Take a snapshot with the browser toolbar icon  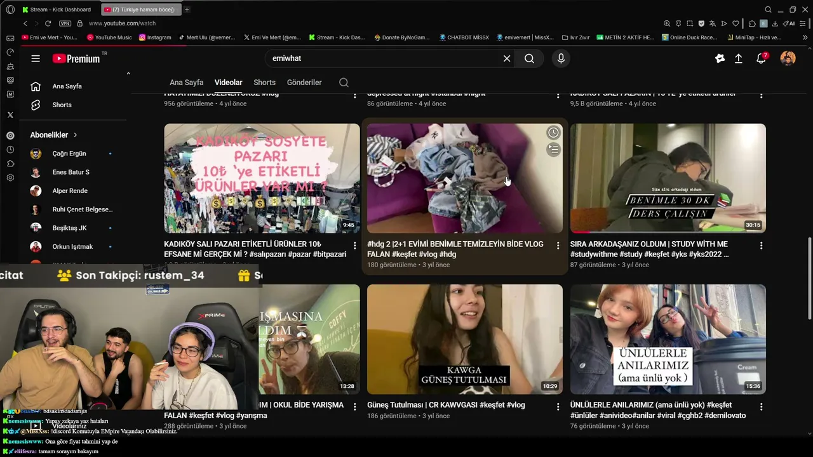tap(690, 23)
